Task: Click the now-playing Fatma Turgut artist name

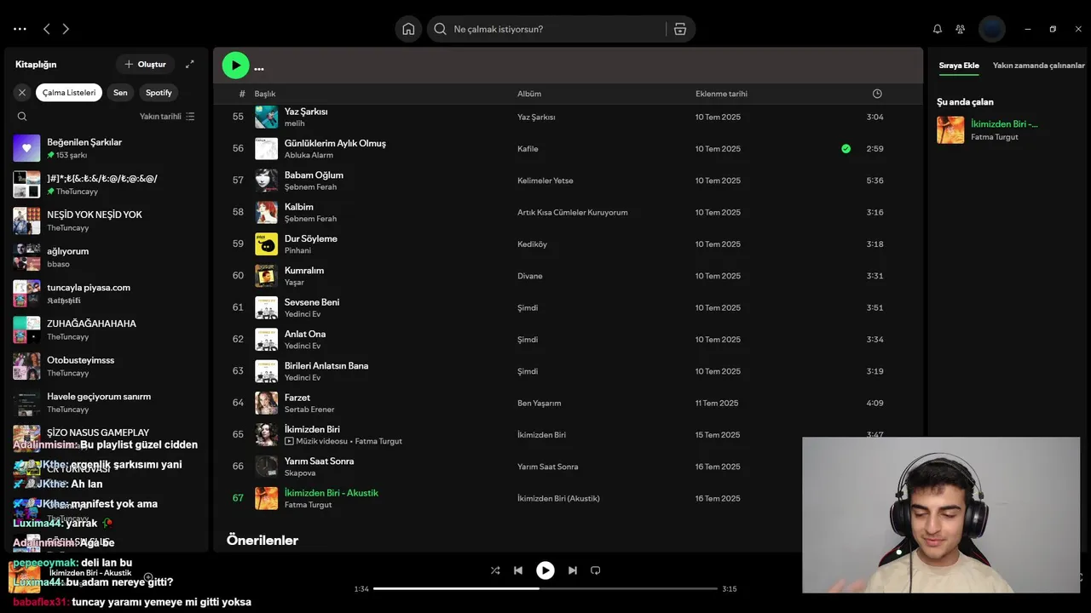Action: pos(995,137)
